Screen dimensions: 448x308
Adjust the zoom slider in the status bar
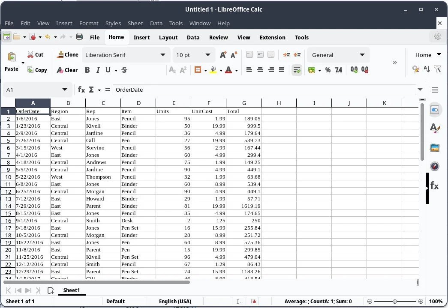click(394, 301)
